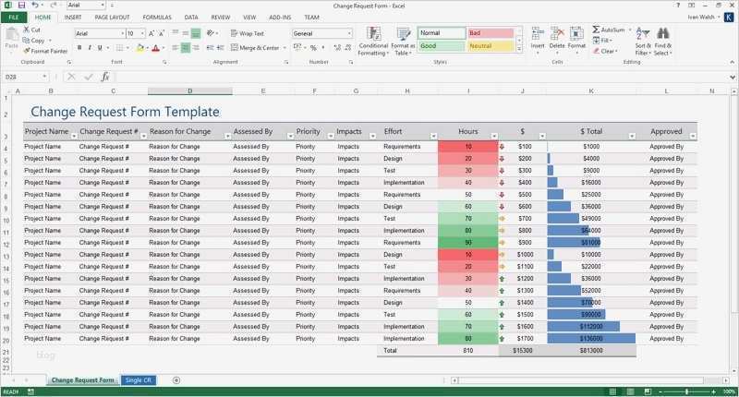The height and width of the screenshot is (397, 739).
Task: Apply the Normal cell style
Action: (442, 33)
